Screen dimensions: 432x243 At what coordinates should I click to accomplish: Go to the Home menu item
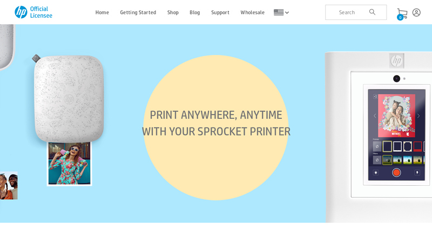102,12
